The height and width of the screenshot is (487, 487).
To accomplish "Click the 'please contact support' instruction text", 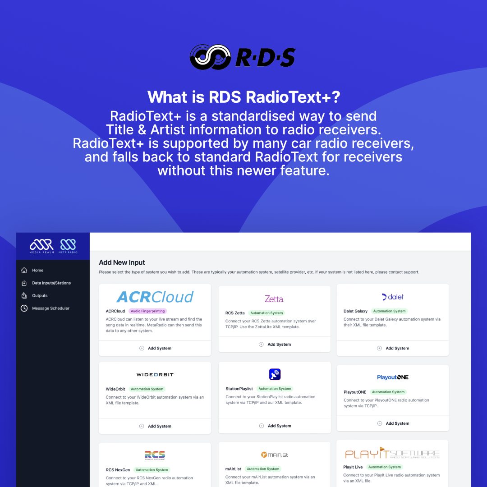I will click(x=397, y=272).
